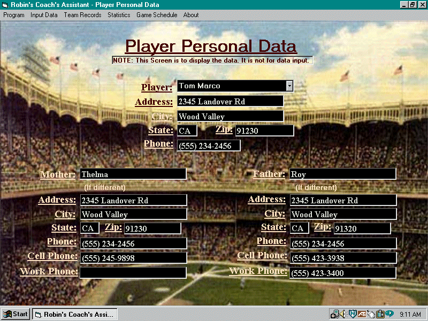Click the Mother's City field
Screen dimensions: 428x321
tap(133, 214)
